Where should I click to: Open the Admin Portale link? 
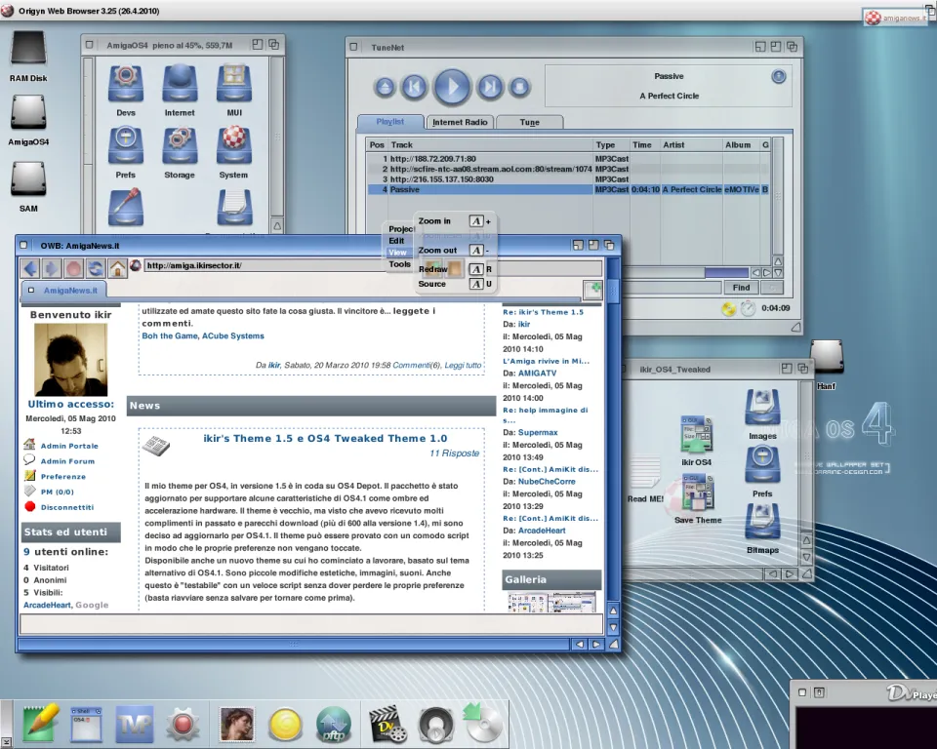click(68, 446)
